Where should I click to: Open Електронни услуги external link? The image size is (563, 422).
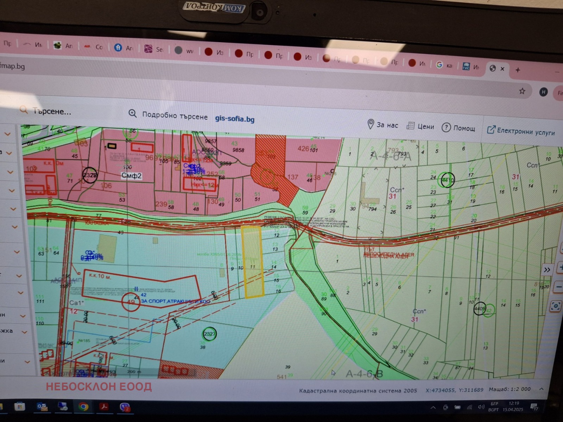tap(521, 131)
